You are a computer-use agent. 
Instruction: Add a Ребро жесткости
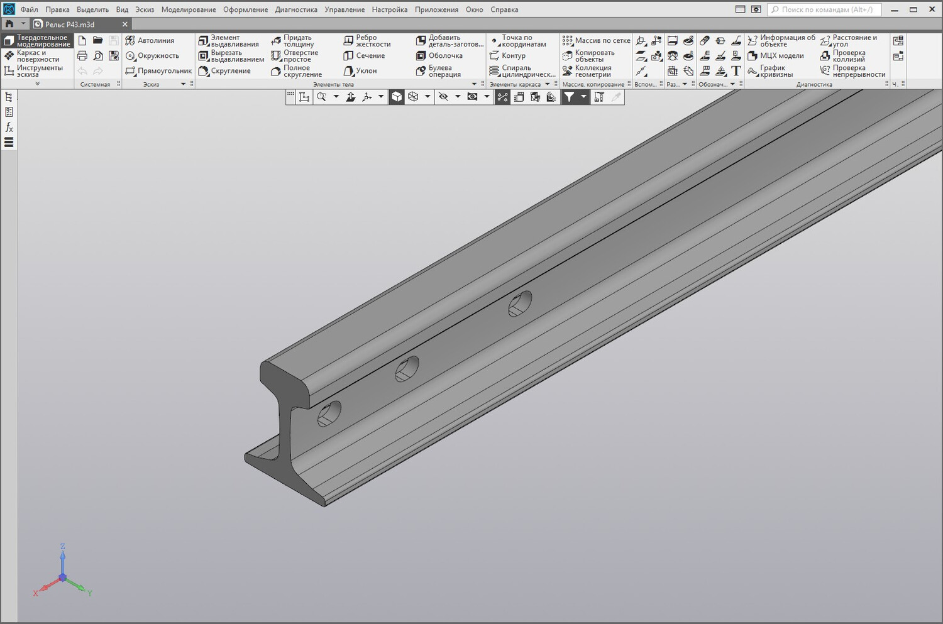367,41
